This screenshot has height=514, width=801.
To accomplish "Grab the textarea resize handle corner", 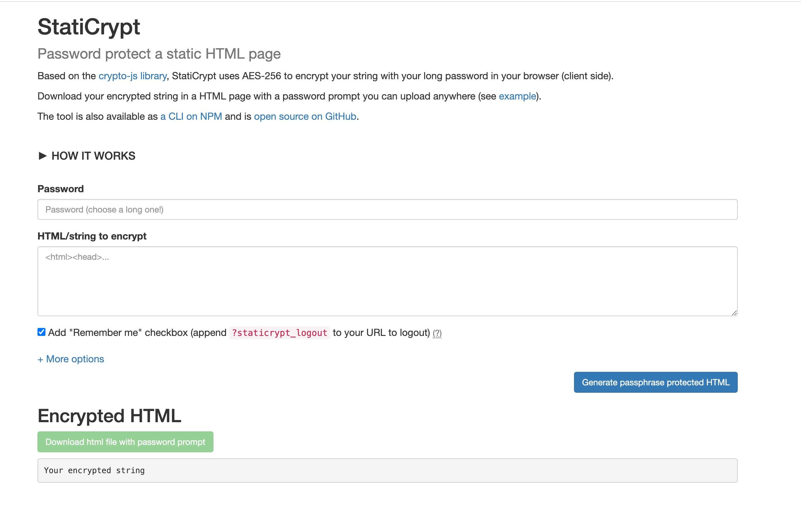I will click(x=734, y=313).
